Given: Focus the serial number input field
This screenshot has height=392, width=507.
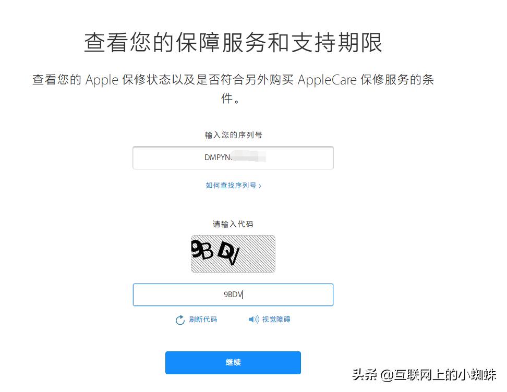Looking at the screenshot, I should [233, 157].
